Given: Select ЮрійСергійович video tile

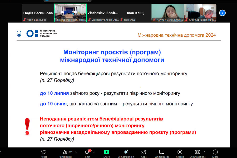Looking at the screenshot, I should [200, 13].
